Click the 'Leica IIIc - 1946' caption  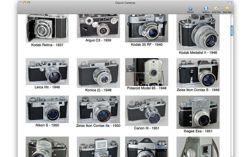point(47,87)
